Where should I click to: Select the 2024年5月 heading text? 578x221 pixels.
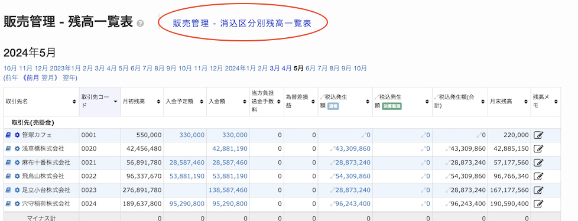(x=30, y=53)
